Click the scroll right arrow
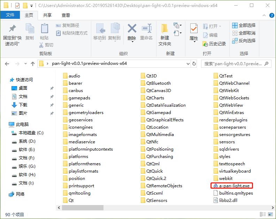 point(273,208)
